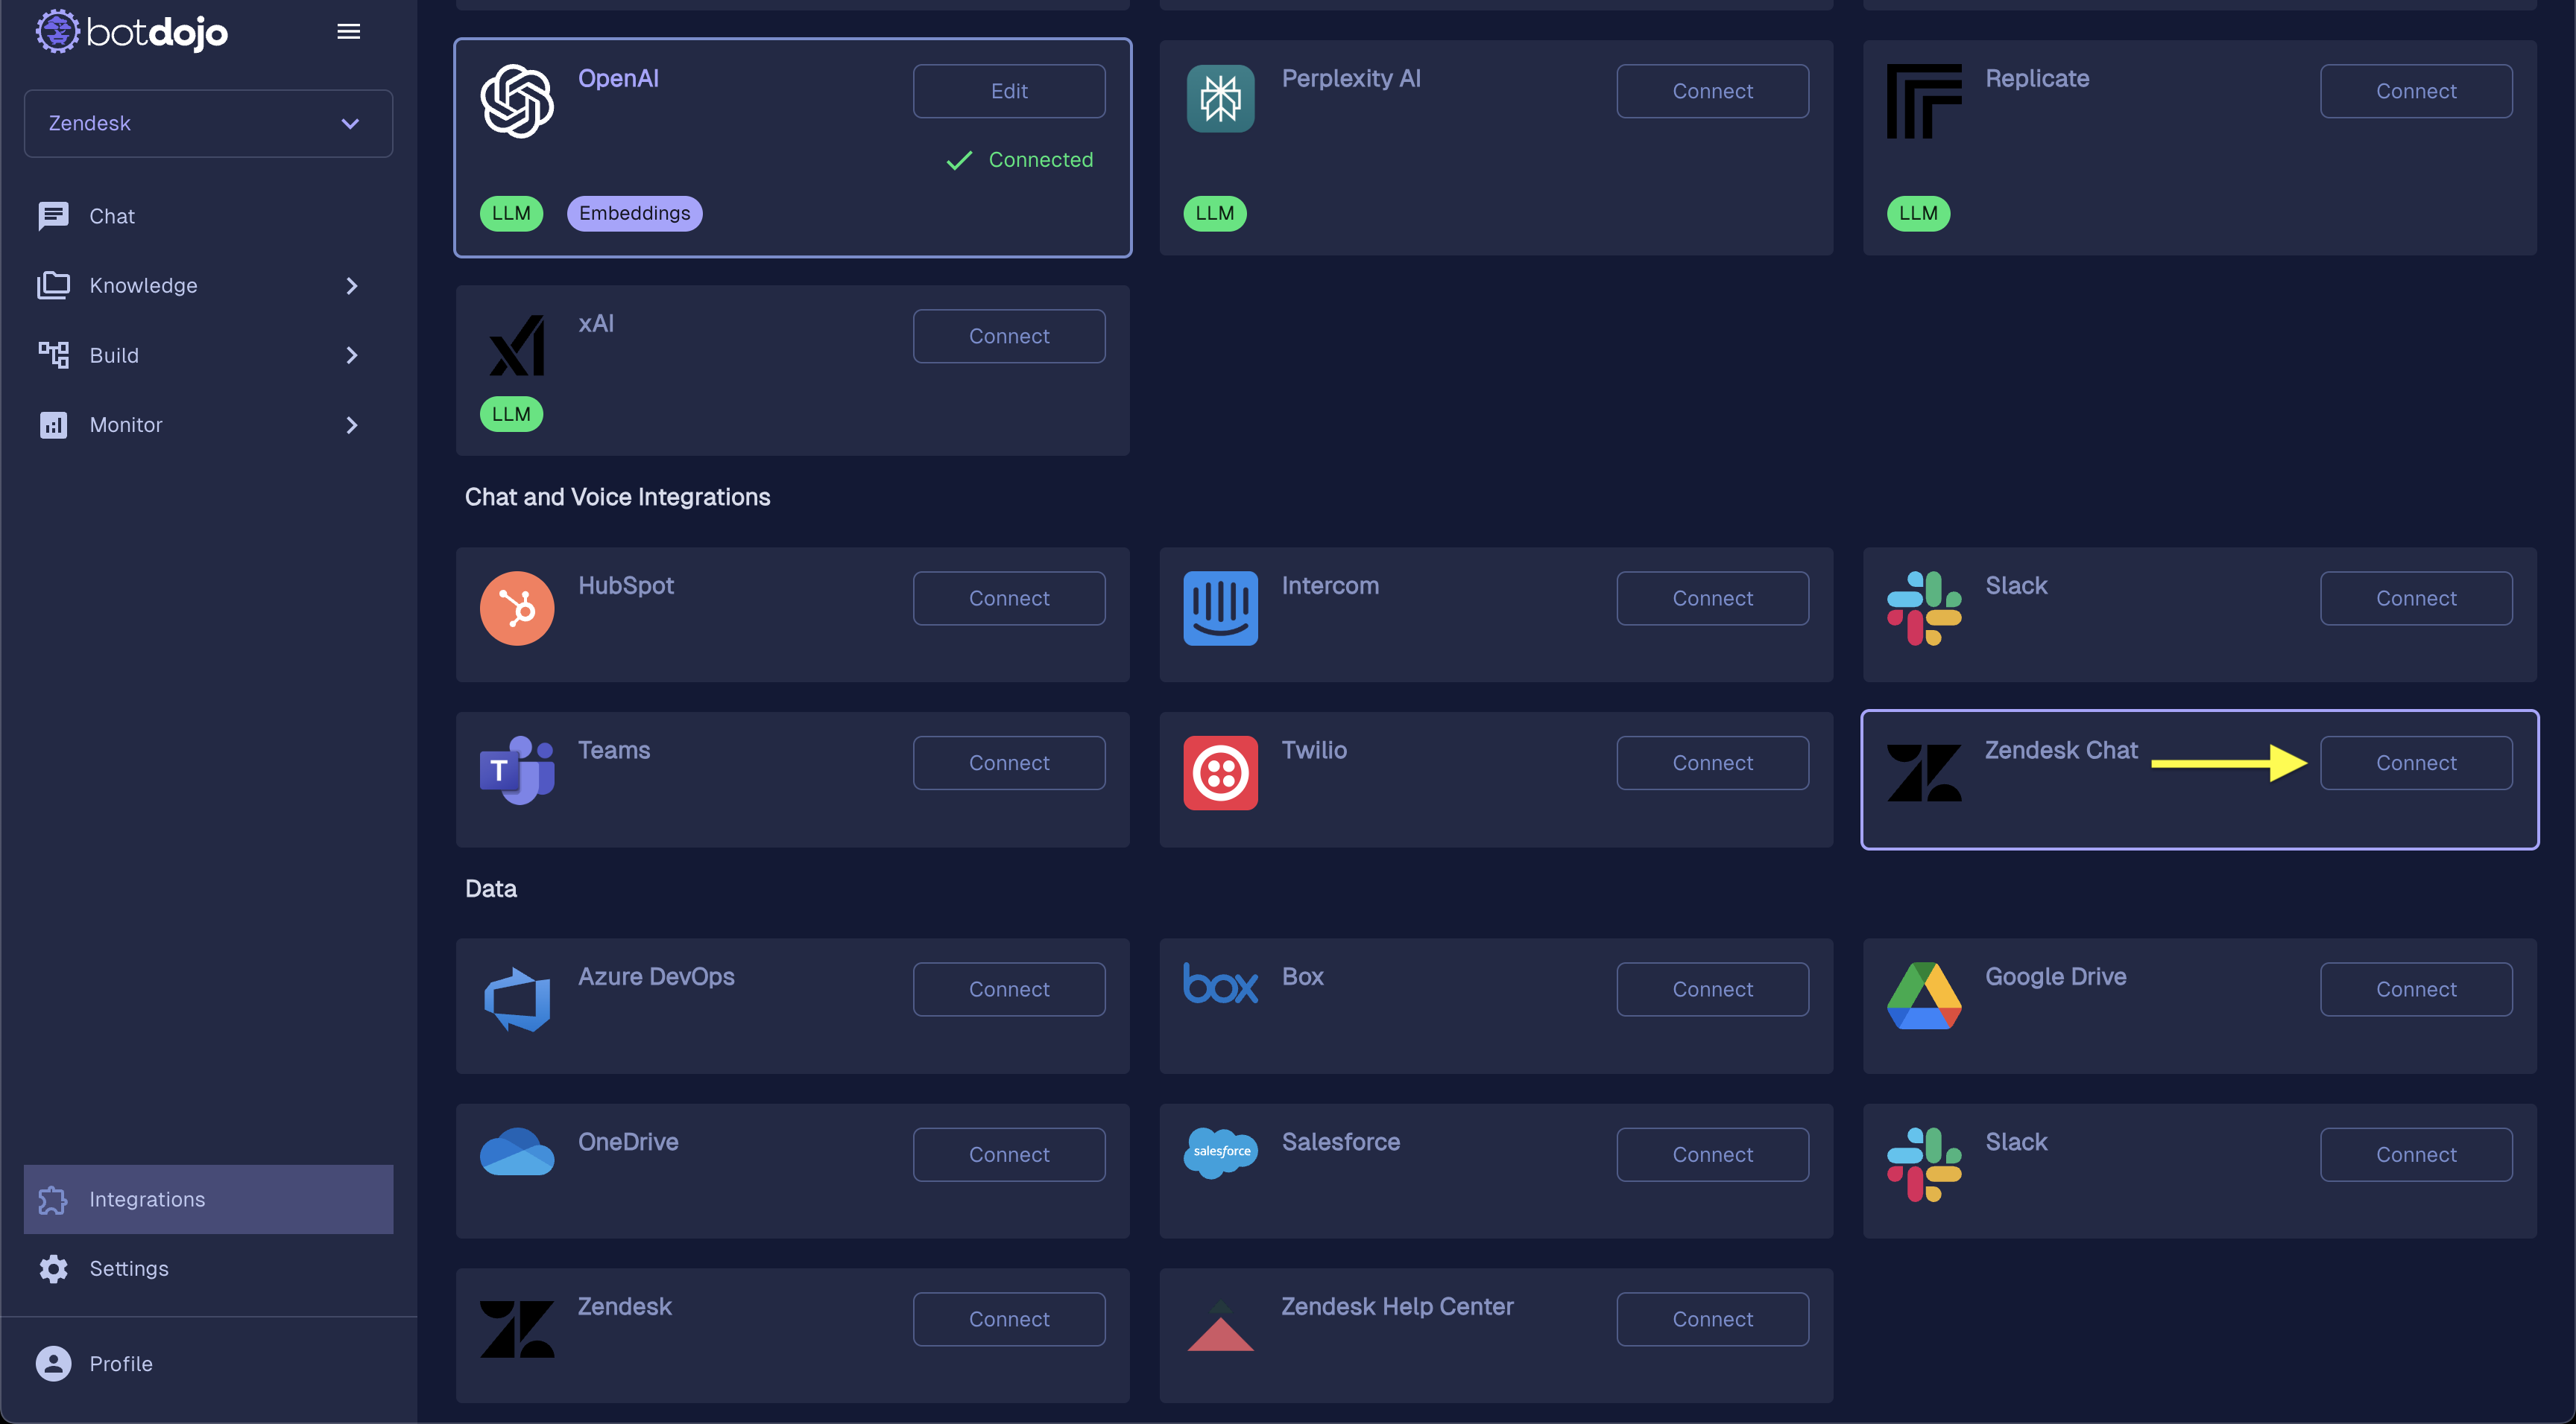Connect HubSpot
Viewport: 2576px width, 1424px height.
tap(1009, 599)
